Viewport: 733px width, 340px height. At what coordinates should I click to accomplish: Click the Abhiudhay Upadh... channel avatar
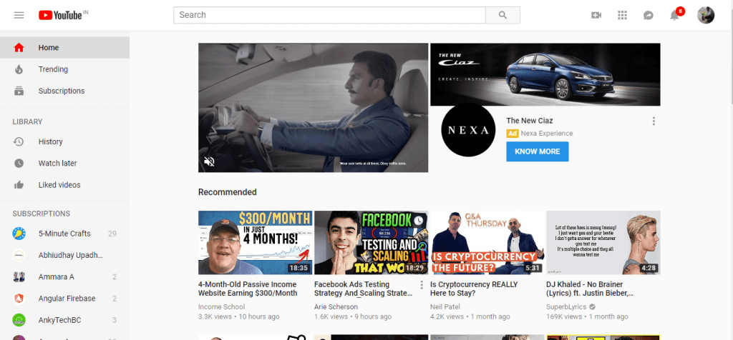[19, 255]
